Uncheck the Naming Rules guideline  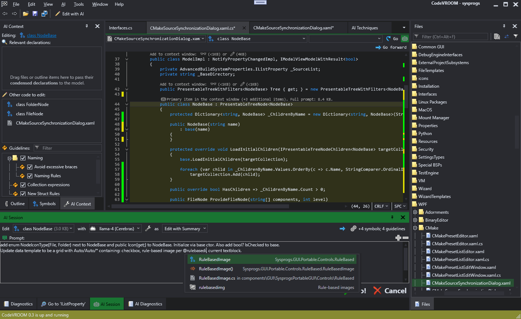(30, 176)
